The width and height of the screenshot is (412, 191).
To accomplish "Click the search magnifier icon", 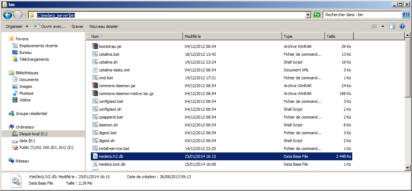I will click(406, 15).
